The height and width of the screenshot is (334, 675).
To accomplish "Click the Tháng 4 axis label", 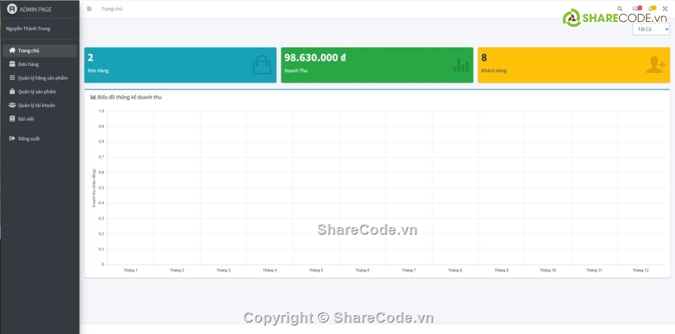I will click(270, 270).
